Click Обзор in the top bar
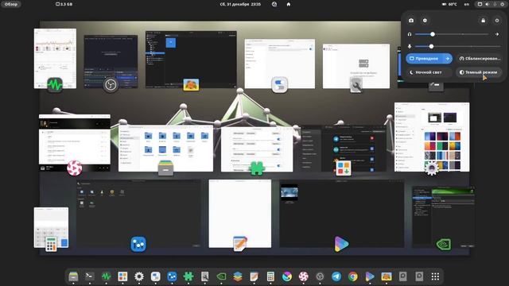 click(x=11, y=4)
